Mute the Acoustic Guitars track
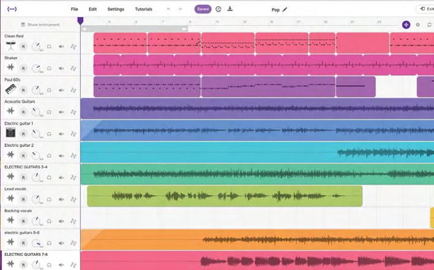The image size is (434, 270). [61, 112]
